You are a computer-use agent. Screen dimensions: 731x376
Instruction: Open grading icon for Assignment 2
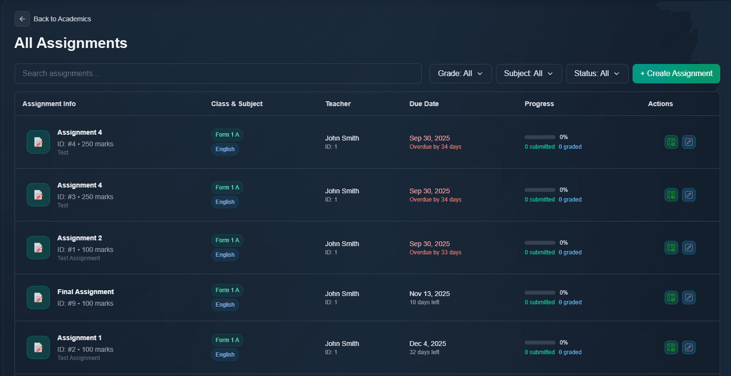pyautogui.click(x=671, y=247)
